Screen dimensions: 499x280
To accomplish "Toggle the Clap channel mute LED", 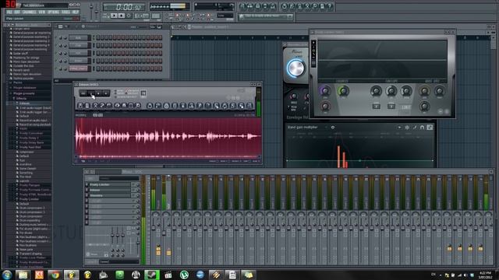I will coord(57,45).
